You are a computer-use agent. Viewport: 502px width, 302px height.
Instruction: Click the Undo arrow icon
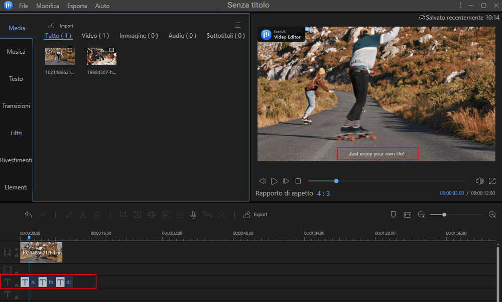pyautogui.click(x=29, y=215)
